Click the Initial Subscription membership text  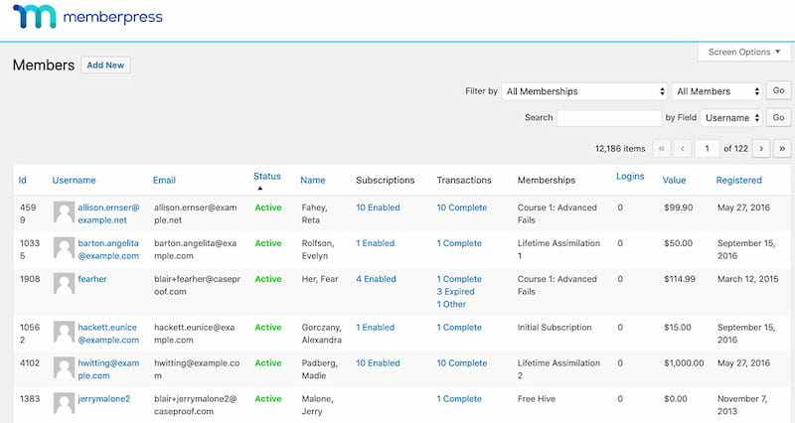pyautogui.click(x=555, y=328)
